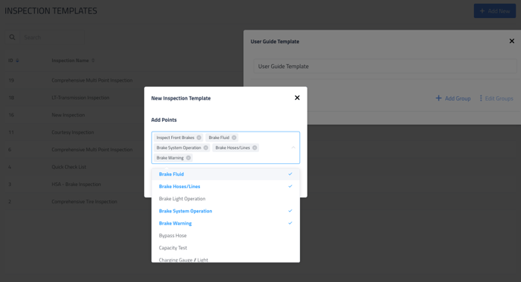This screenshot has height=282, width=521.
Task: Remove the Brake Fluid chip
Action: (x=234, y=138)
